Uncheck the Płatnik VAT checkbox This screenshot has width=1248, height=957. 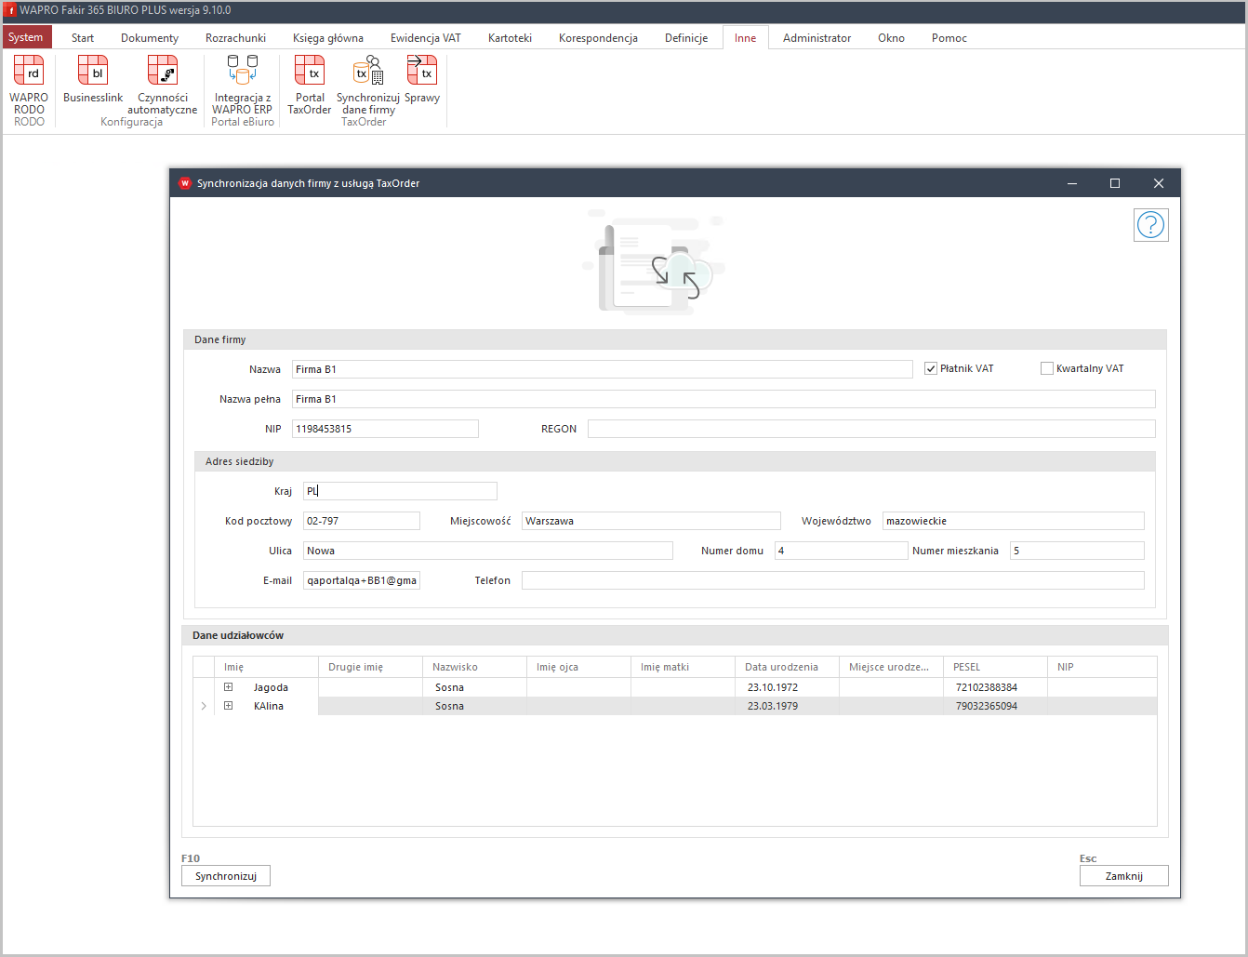[x=931, y=369]
